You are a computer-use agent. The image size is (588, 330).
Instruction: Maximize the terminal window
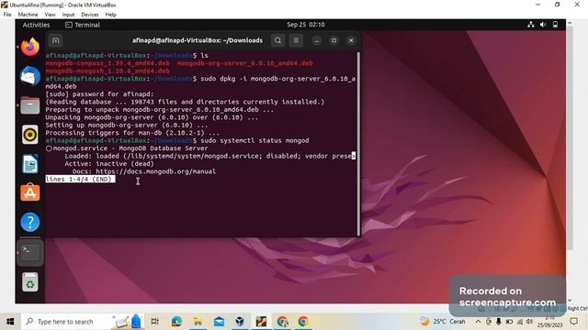point(334,40)
